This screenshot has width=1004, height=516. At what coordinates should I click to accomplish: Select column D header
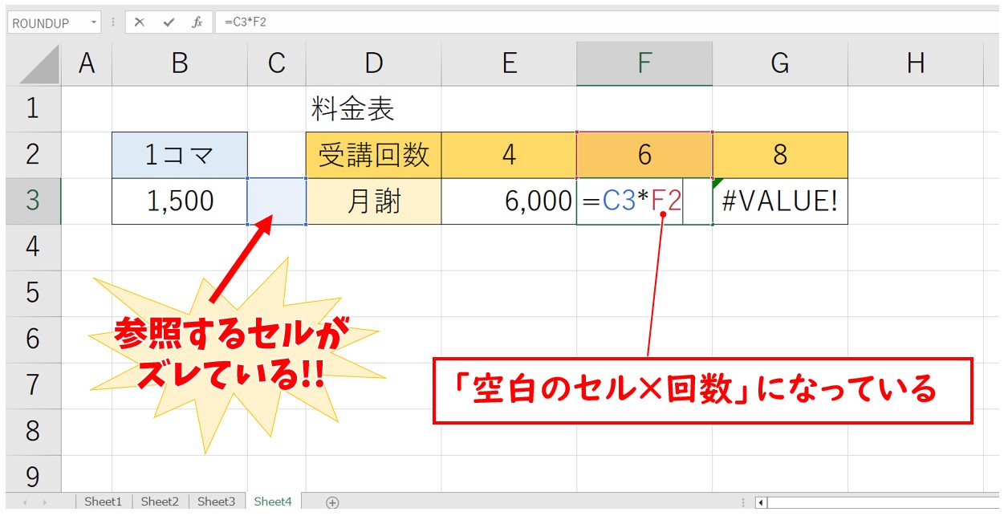373,64
